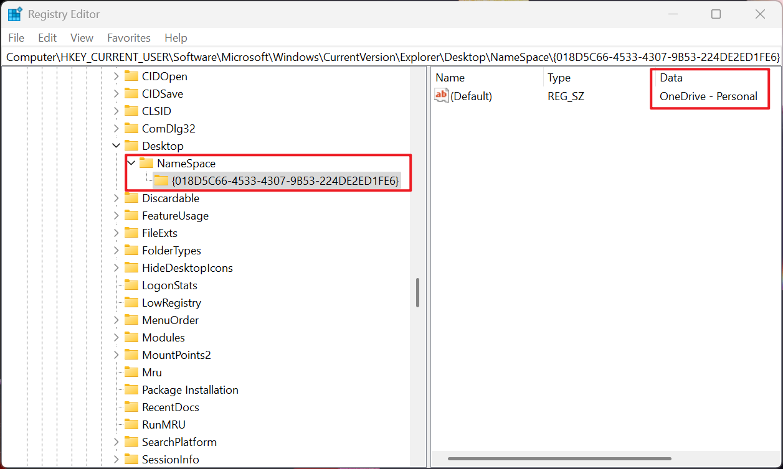Open the Favorites menu
The width and height of the screenshot is (783, 469).
pyautogui.click(x=129, y=38)
